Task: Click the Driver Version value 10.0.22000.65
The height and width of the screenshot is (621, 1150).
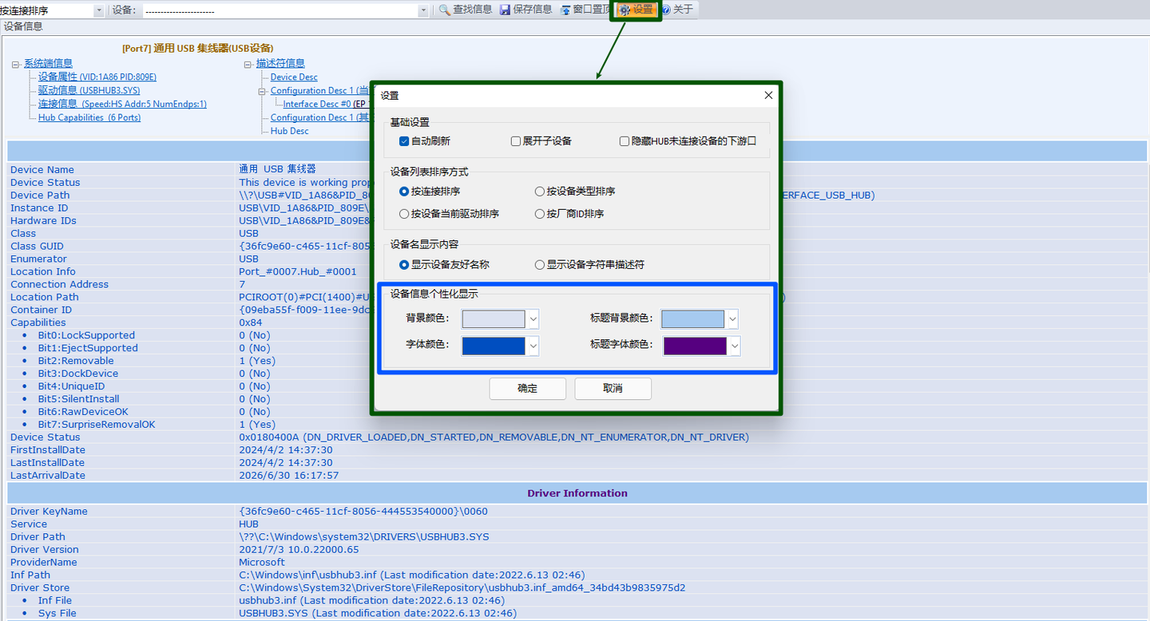Action: click(299, 550)
